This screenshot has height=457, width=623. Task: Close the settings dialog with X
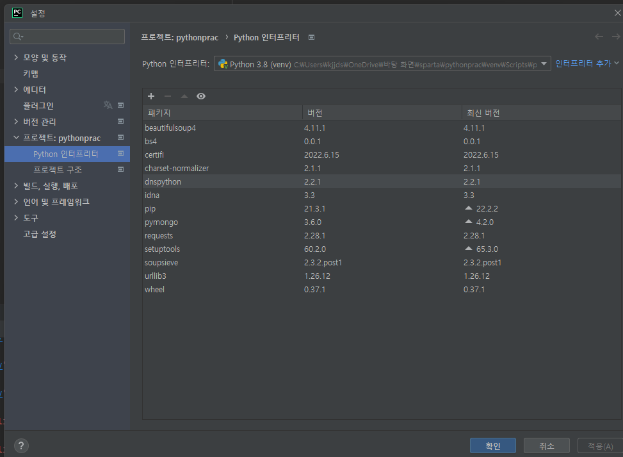click(x=617, y=13)
